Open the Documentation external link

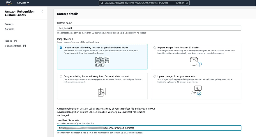click(13, 46)
